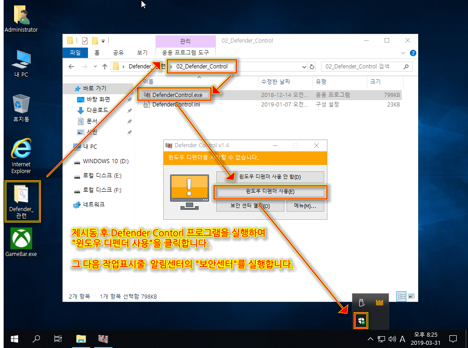Click the USB safely remove tray icon

tap(361, 303)
